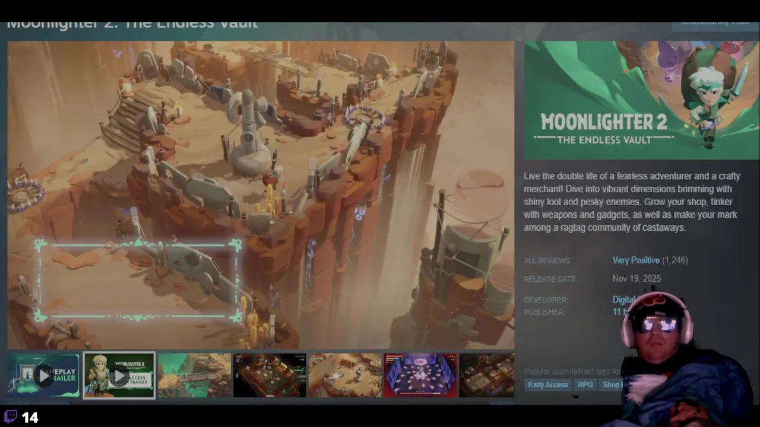Image resolution: width=760 pixels, height=427 pixels.
Task: Open the Moonlighter 2 header capsule image
Action: [x=641, y=100]
